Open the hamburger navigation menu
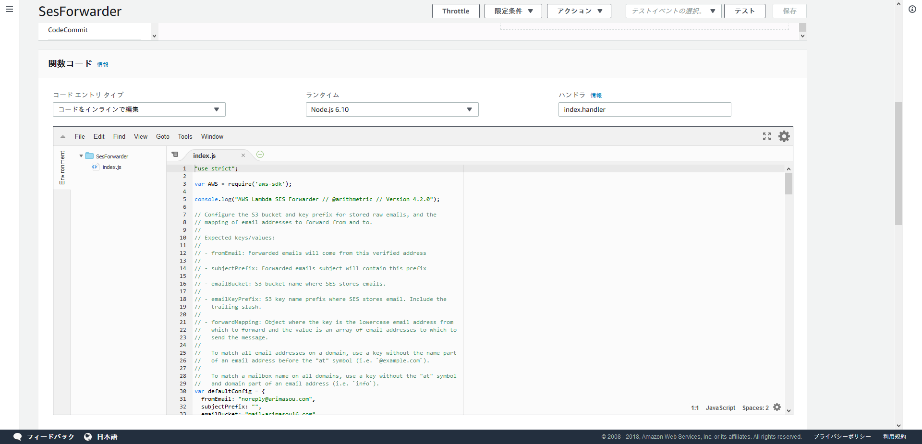 (x=10, y=9)
